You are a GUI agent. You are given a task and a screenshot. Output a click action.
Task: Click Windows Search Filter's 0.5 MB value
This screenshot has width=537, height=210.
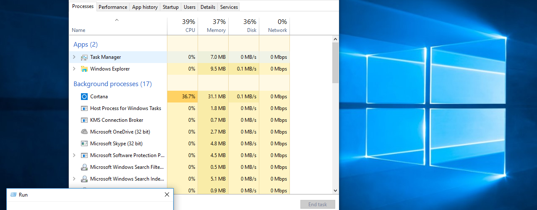[218, 167]
